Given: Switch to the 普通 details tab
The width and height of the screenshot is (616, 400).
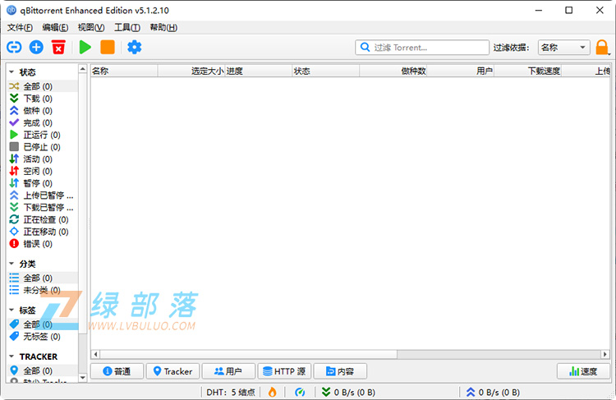Looking at the screenshot, I should [x=117, y=371].
